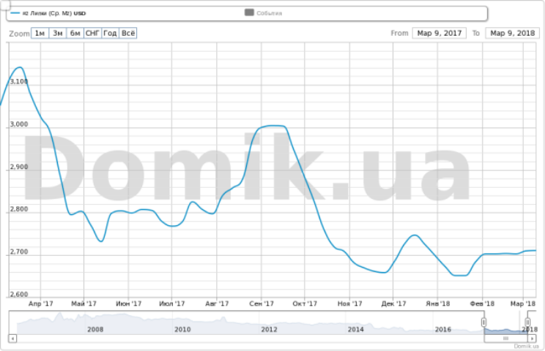This screenshot has width=545, height=351.
Task: Select the Год zoom range
Action: pyautogui.click(x=110, y=34)
